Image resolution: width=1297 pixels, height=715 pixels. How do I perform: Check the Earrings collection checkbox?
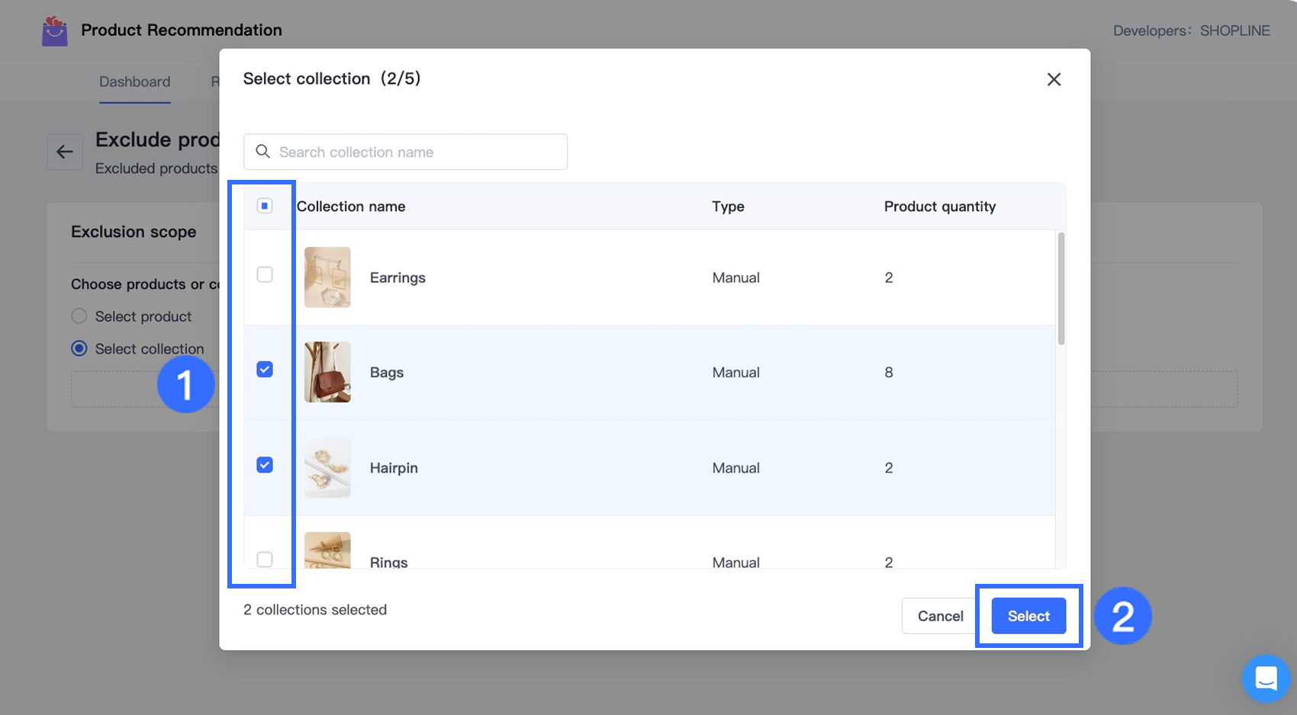tap(265, 274)
